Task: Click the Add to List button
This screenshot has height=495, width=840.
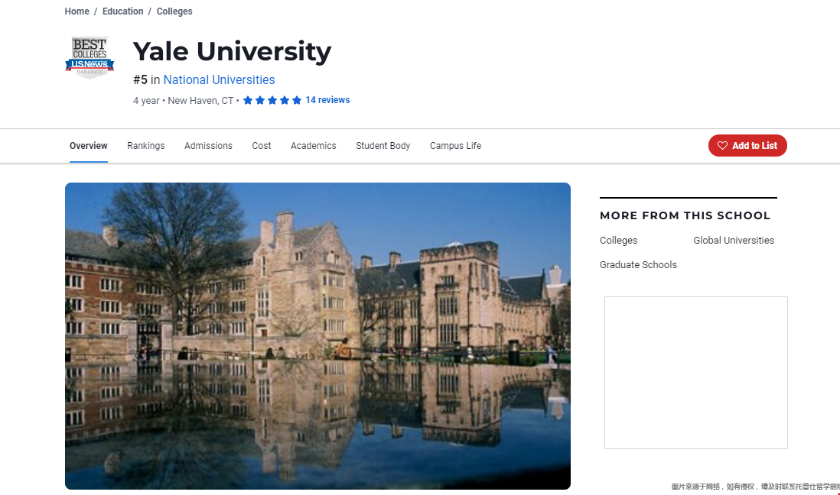Action: coord(747,146)
